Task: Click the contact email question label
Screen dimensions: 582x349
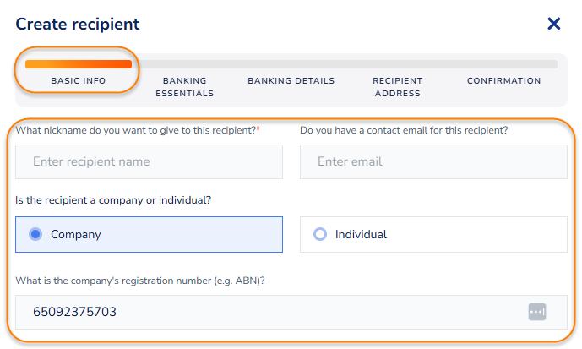Action: [x=404, y=130]
